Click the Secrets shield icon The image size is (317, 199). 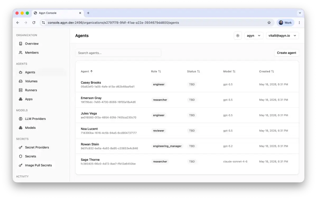point(21,156)
